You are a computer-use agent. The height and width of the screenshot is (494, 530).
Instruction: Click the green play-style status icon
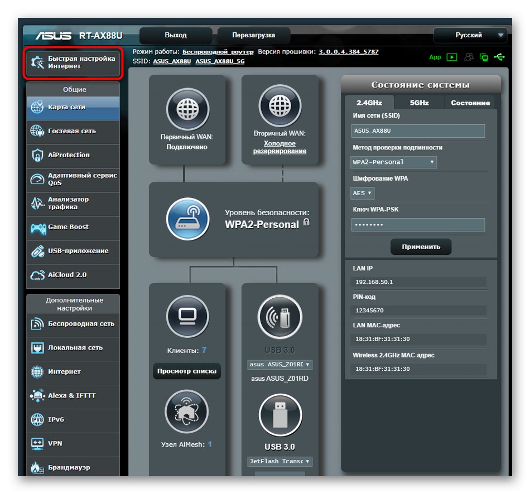pos(451,57)
